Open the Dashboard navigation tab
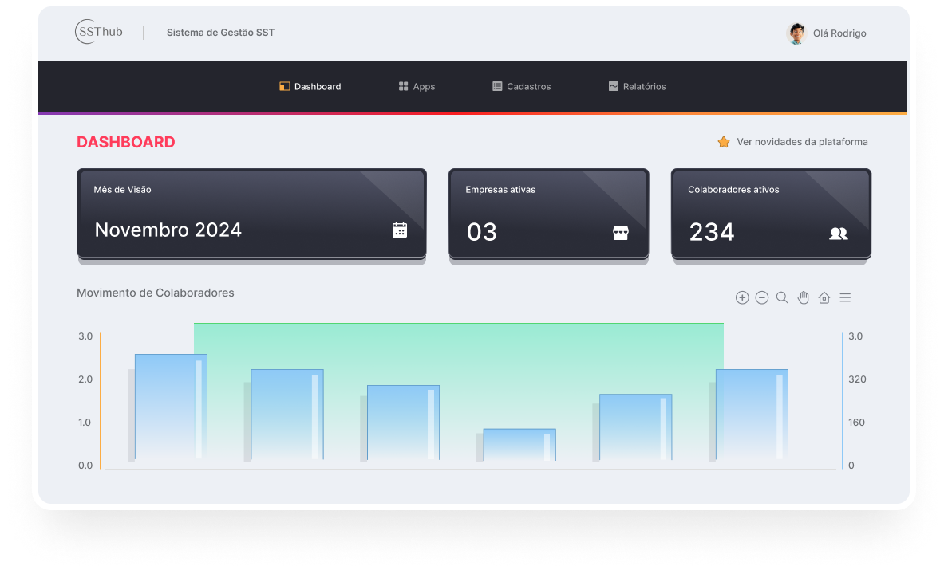948x574 pixels. point(310,86)
